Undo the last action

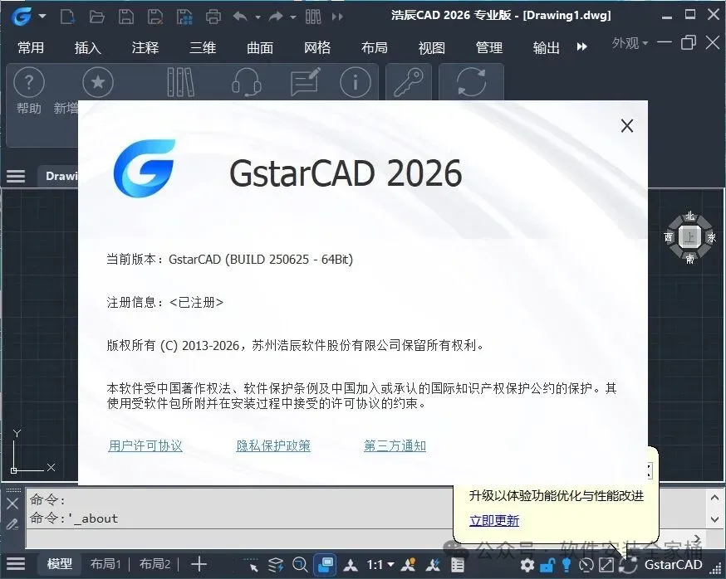[x=240, y=17]
